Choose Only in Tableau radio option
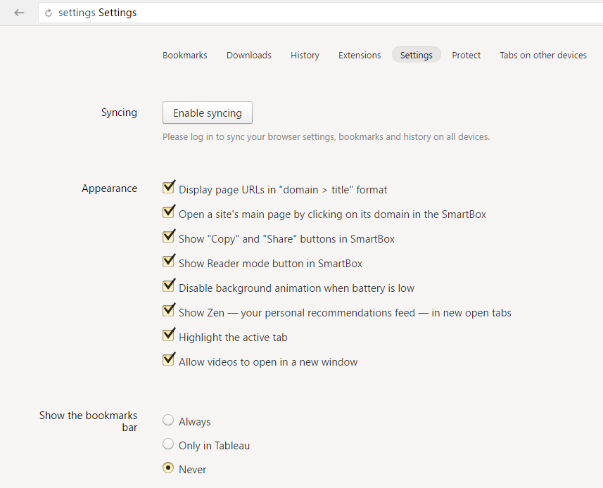Screen dimensions: 603x488 (x=168, y=444)
